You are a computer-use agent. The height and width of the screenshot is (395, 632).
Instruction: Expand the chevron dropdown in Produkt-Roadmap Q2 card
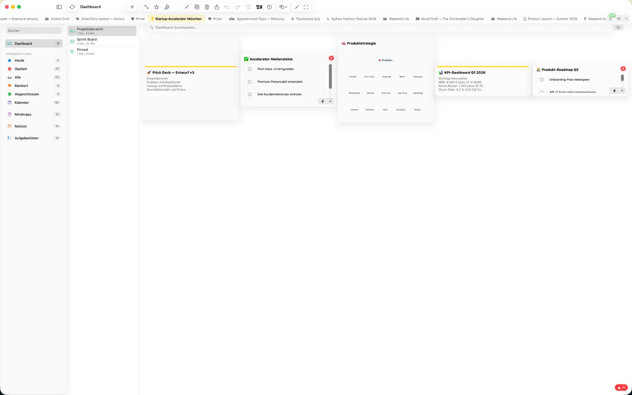point(622,91)
